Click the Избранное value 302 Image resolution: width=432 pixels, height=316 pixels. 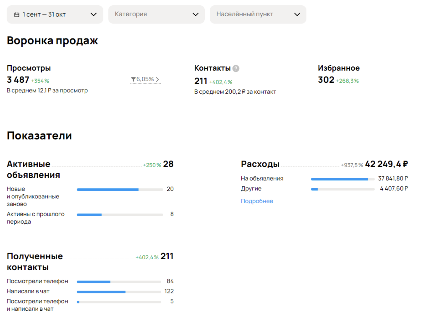coord(326,80)
